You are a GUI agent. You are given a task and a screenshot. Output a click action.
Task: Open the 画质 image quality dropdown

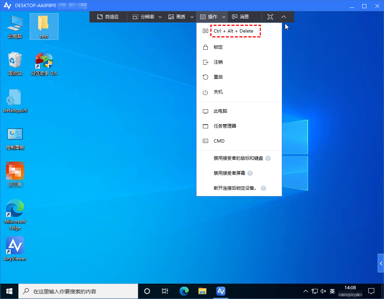tap(181, 17)
